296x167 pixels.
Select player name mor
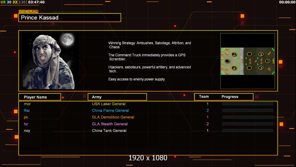click(27, 104)
